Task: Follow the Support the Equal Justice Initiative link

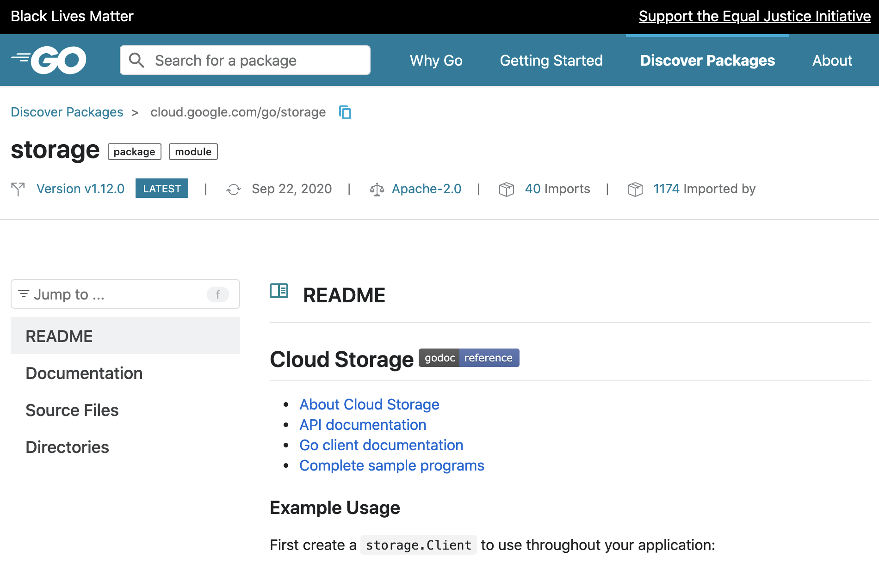Action: pyautogui.click(x=755, y=16)
